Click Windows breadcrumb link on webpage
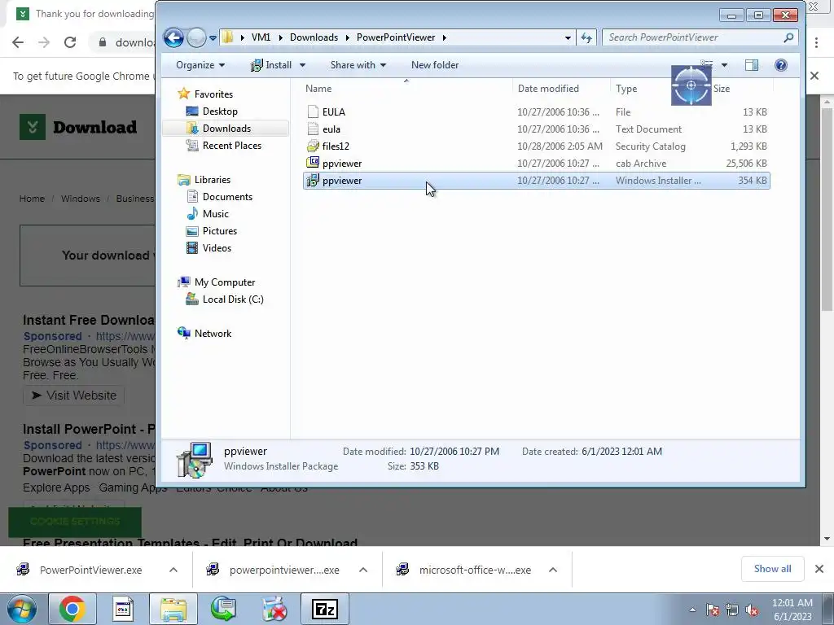 point(81,199)
